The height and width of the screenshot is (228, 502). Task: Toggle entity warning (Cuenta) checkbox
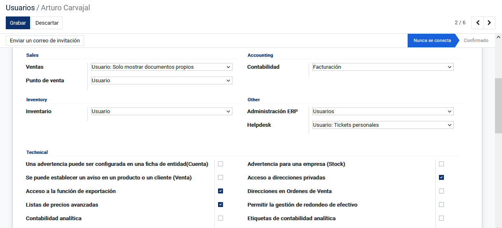221,164
